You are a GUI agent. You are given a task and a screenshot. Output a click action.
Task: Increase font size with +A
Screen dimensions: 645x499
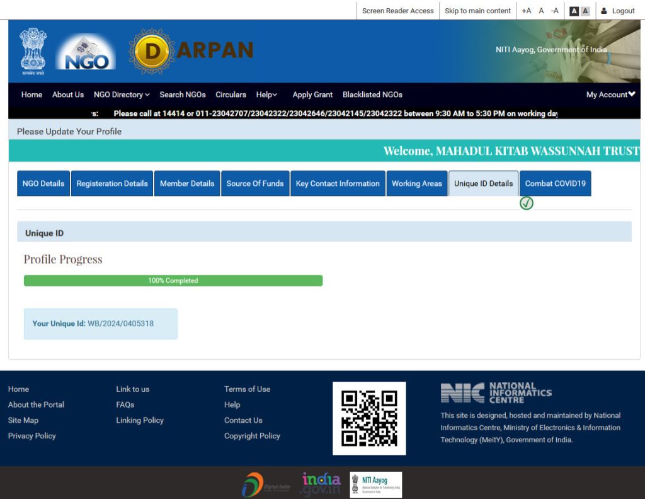(526, 11)
